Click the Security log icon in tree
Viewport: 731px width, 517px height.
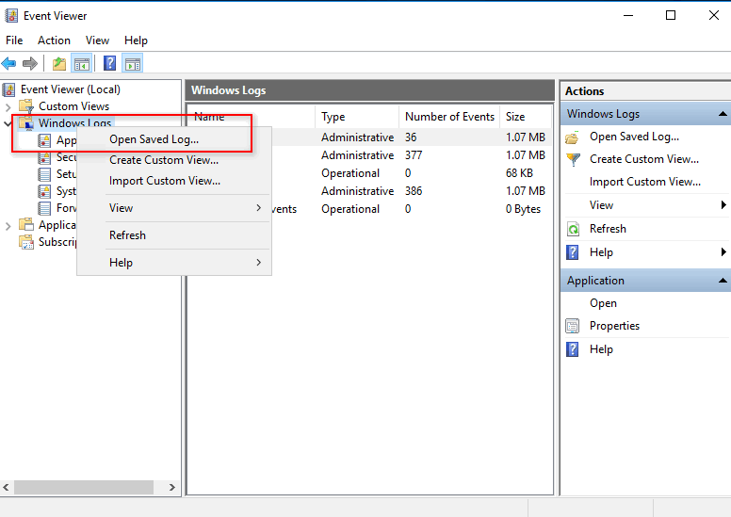coord(44,157)
